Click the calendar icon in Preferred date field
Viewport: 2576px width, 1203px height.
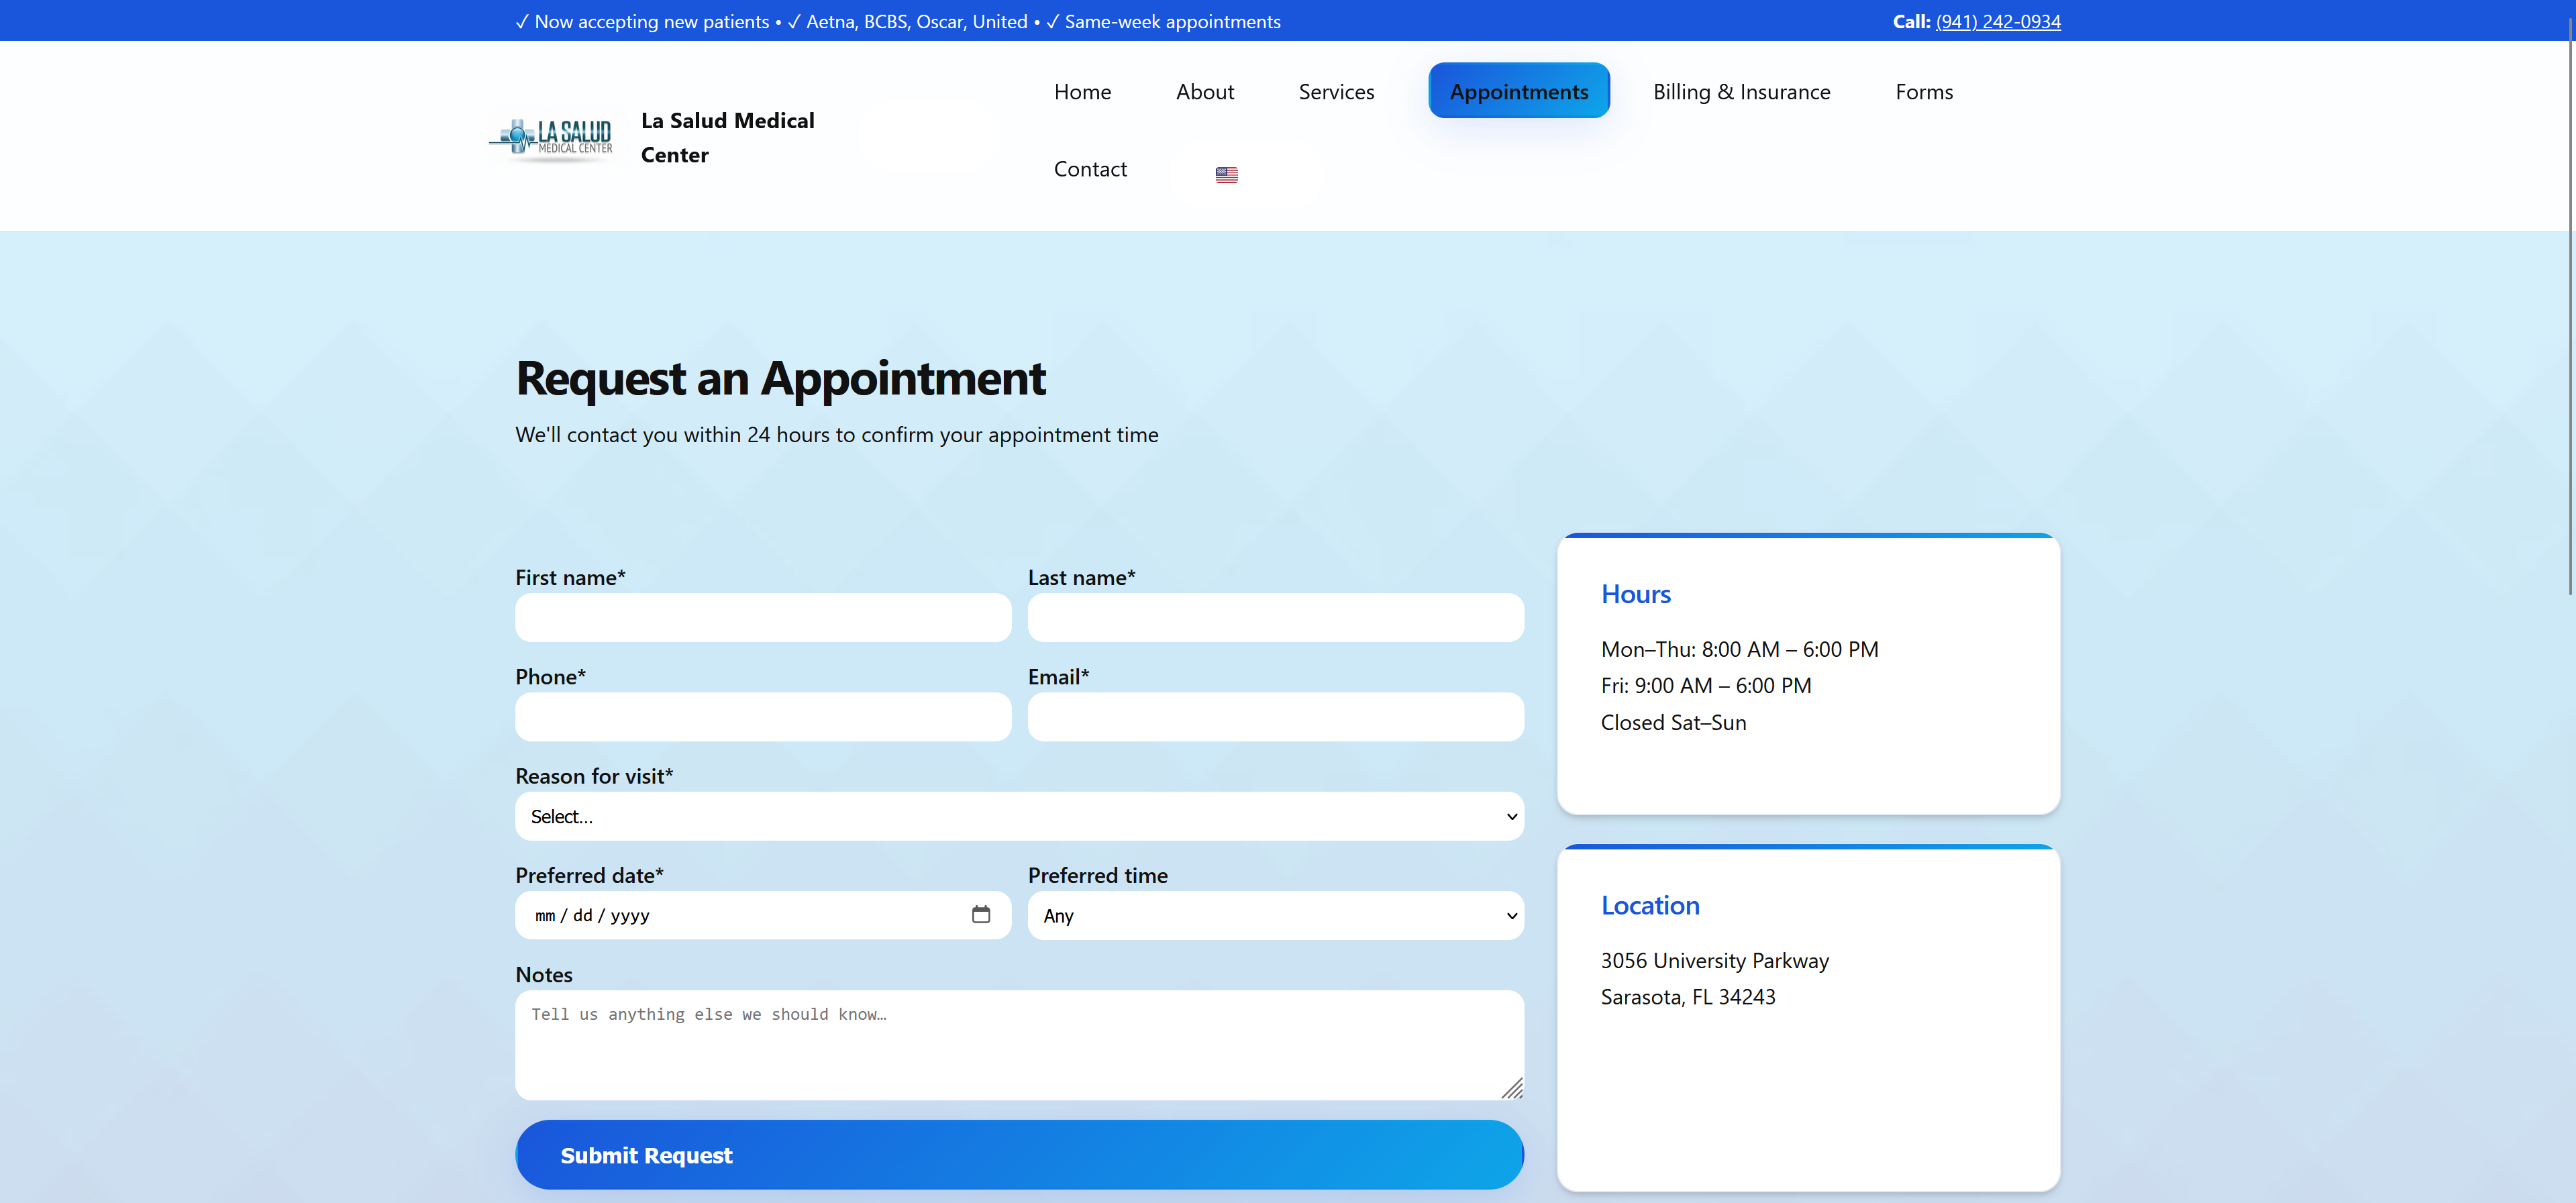click(982, 915)
